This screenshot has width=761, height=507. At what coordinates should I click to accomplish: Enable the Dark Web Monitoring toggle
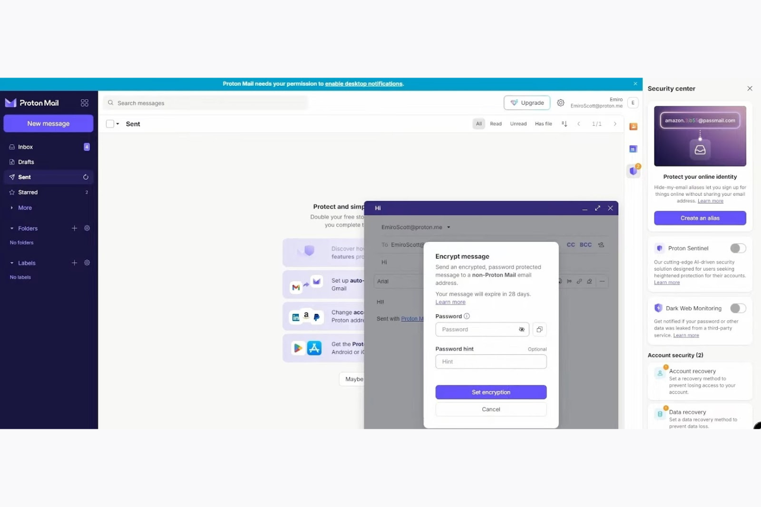click(738, 308)
